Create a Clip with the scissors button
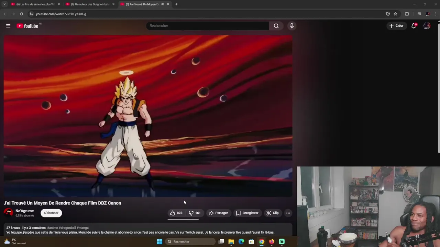The width and height of the screenshot is (440, 247). [x=273, y=213]
